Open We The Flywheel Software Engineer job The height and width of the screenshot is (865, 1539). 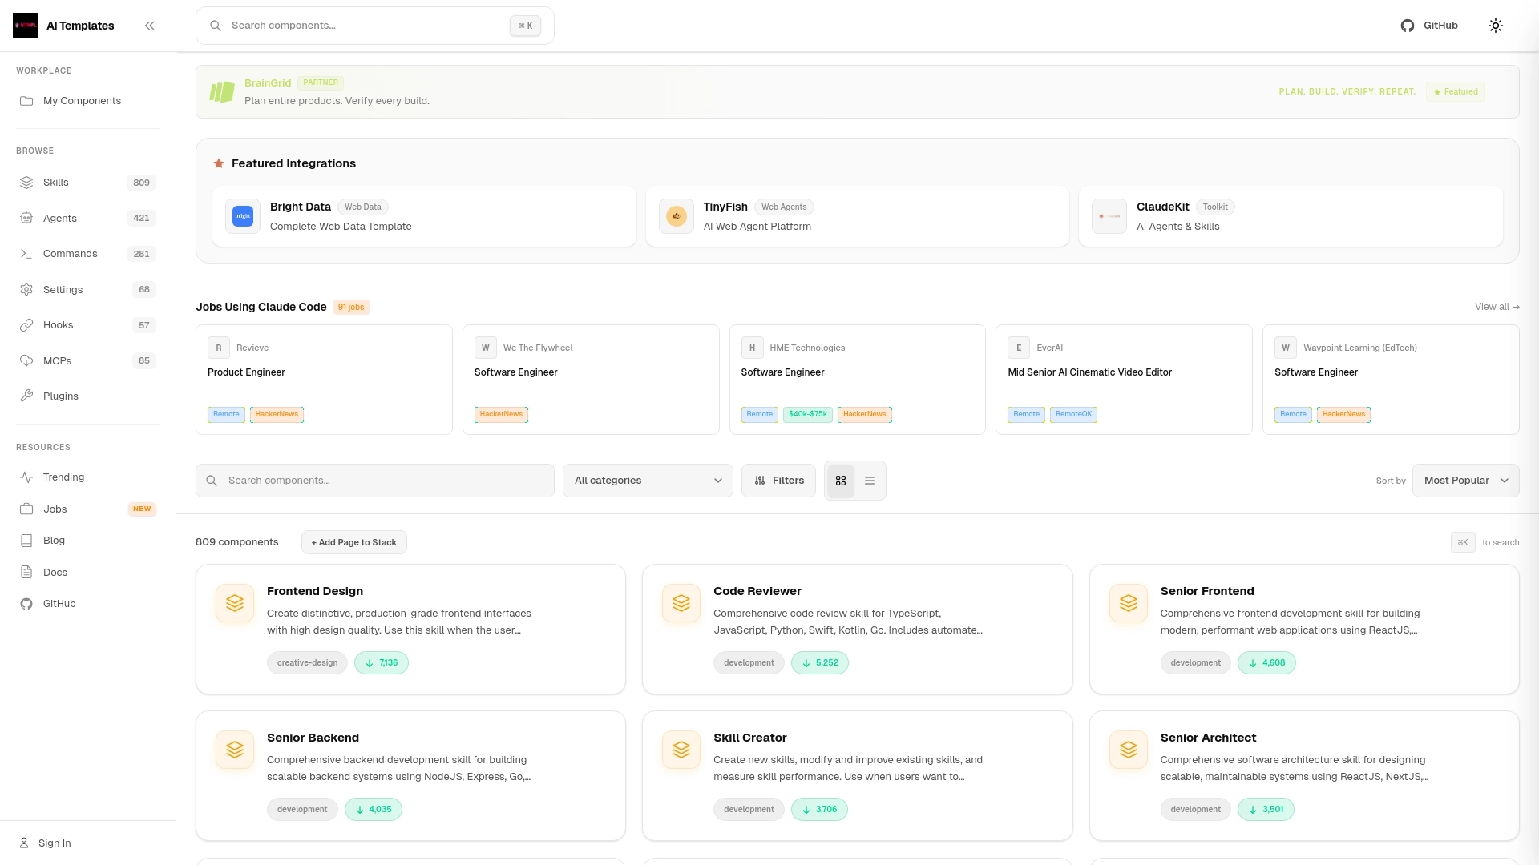pos(591,380)
